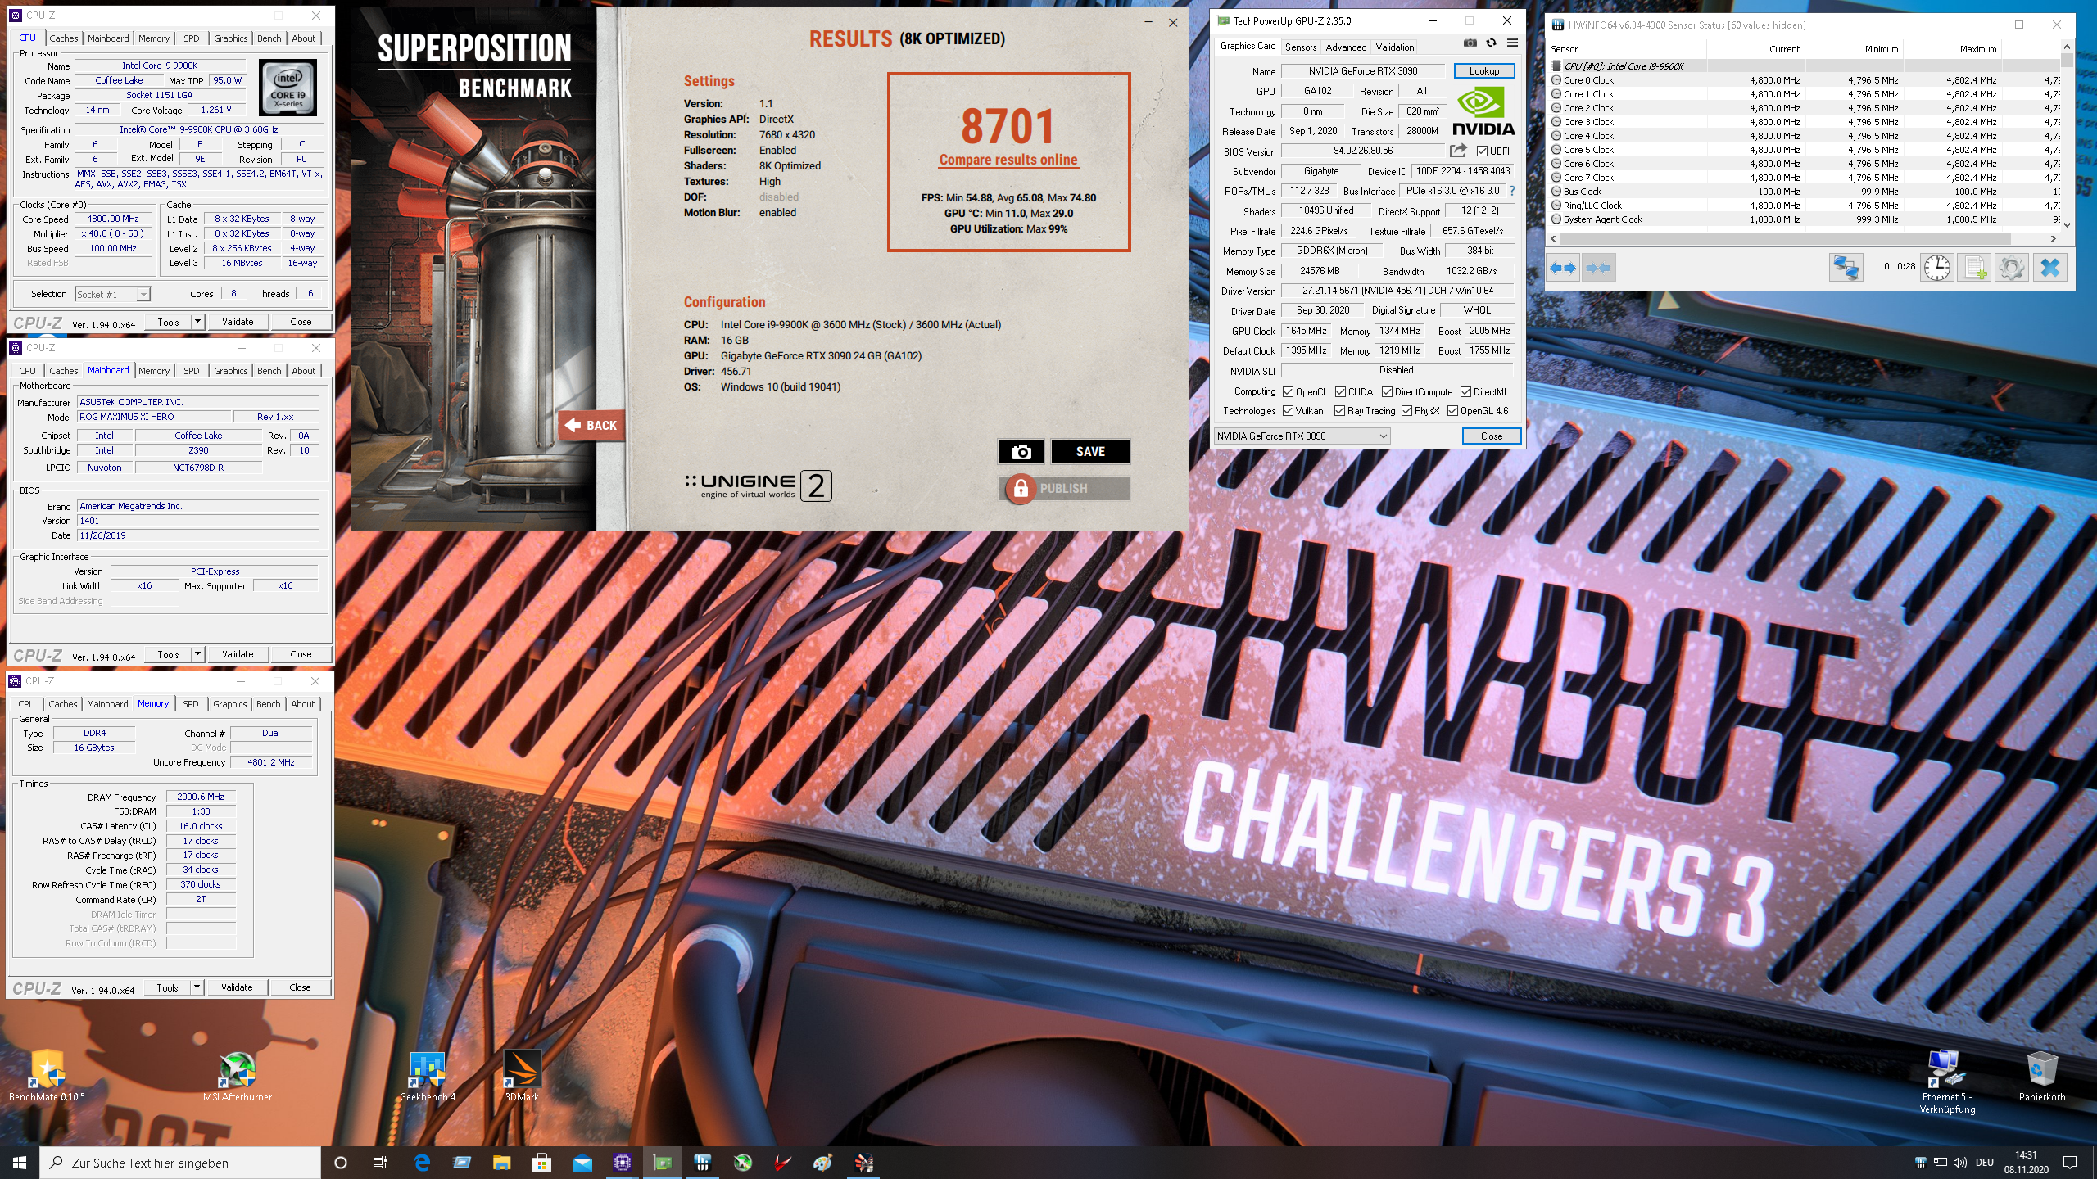
Task: Open the Socket #1 selection dropdown
Action: click(x=112, y=295)
